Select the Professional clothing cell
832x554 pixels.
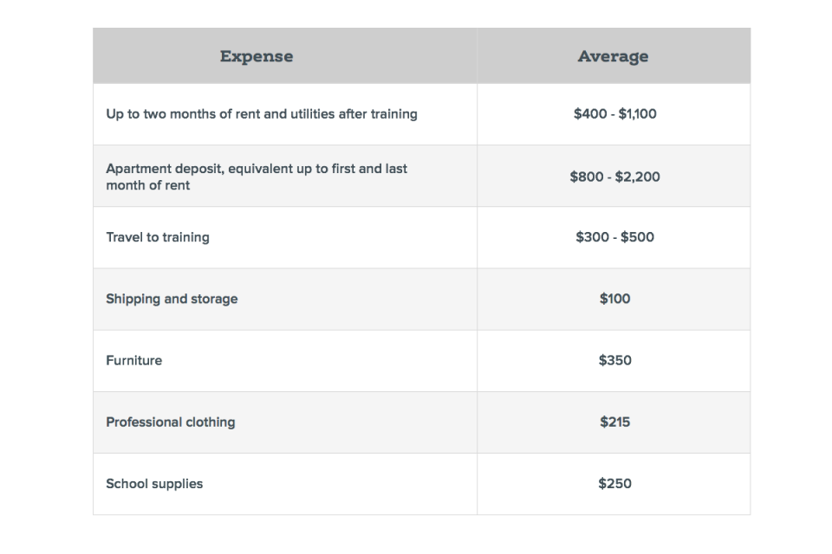[171, 422]
